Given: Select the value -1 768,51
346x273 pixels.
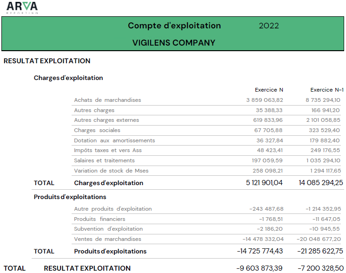Looking at the screenshot, I should click(271, 219).
